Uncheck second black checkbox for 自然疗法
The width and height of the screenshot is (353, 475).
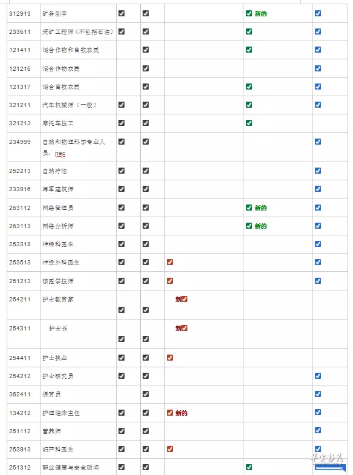(146, 171)
